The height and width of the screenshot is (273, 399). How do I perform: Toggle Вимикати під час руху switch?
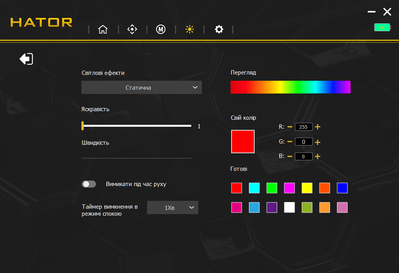(x=89, y=184)
